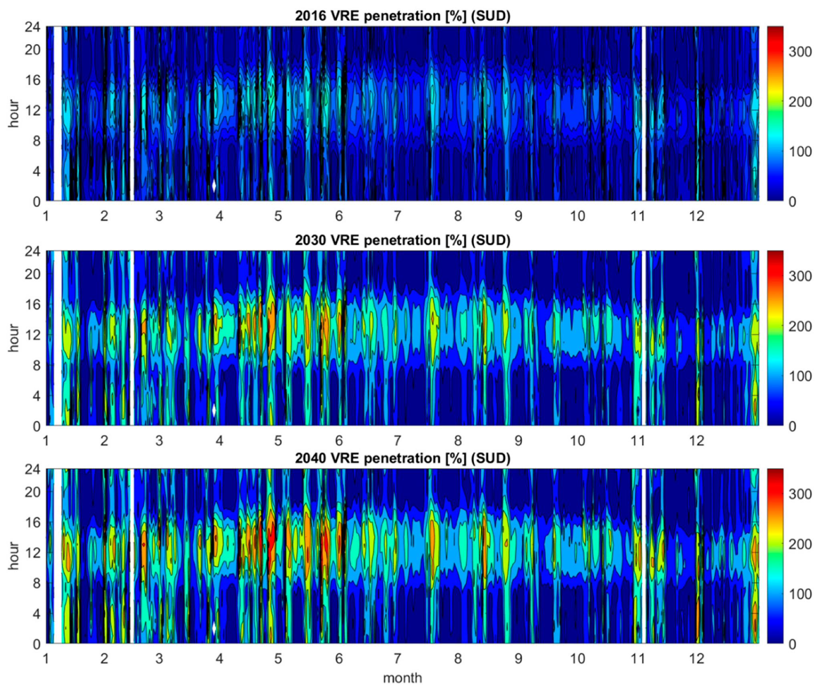Screen dimensions: 819x691
Task: Click the white gap after month 1 in 2040 chart
Action: (x=58, y=556)
